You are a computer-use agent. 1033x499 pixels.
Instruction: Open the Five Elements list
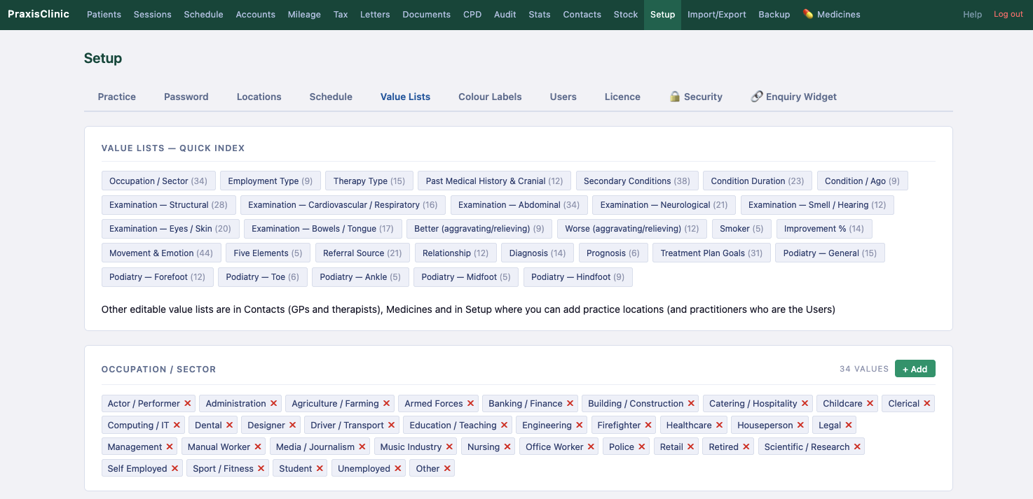pyautogui.click(x=268, y=253)
